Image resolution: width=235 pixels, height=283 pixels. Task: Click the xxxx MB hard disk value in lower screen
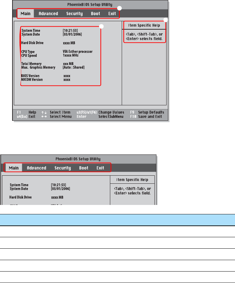click(x=57, y=197)
